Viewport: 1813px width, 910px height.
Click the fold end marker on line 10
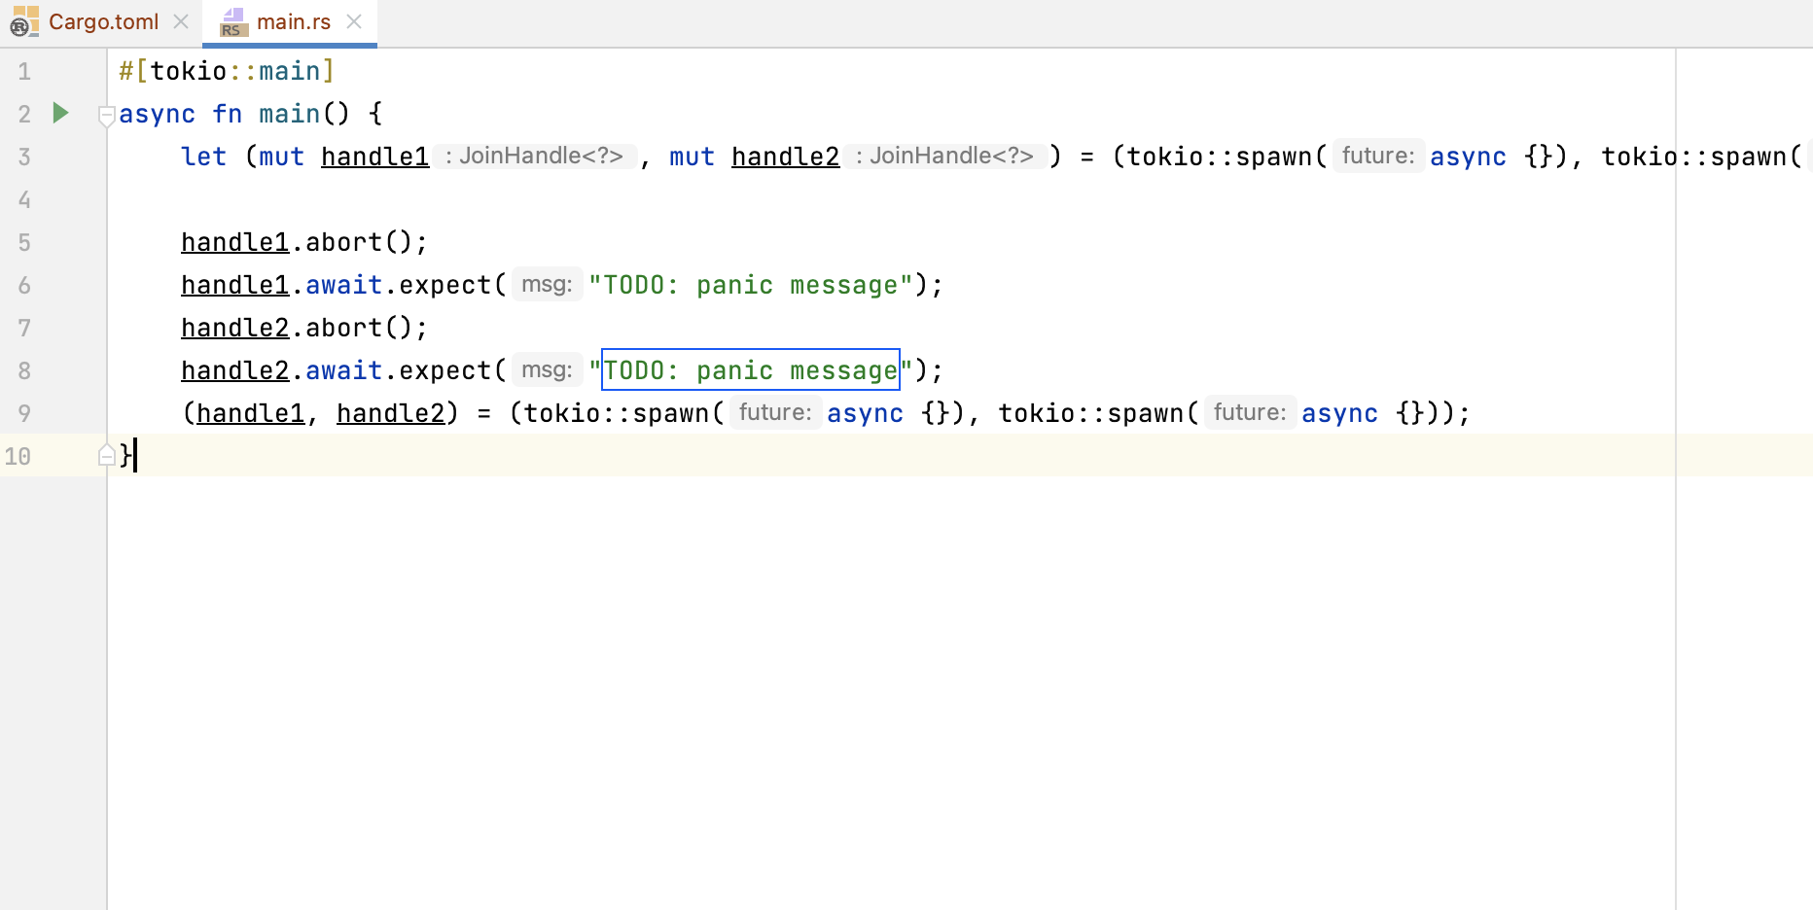pos(107,454)
